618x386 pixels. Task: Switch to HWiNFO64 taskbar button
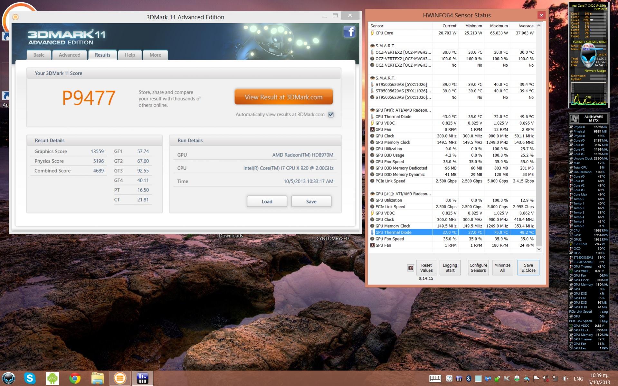[142, 378]
